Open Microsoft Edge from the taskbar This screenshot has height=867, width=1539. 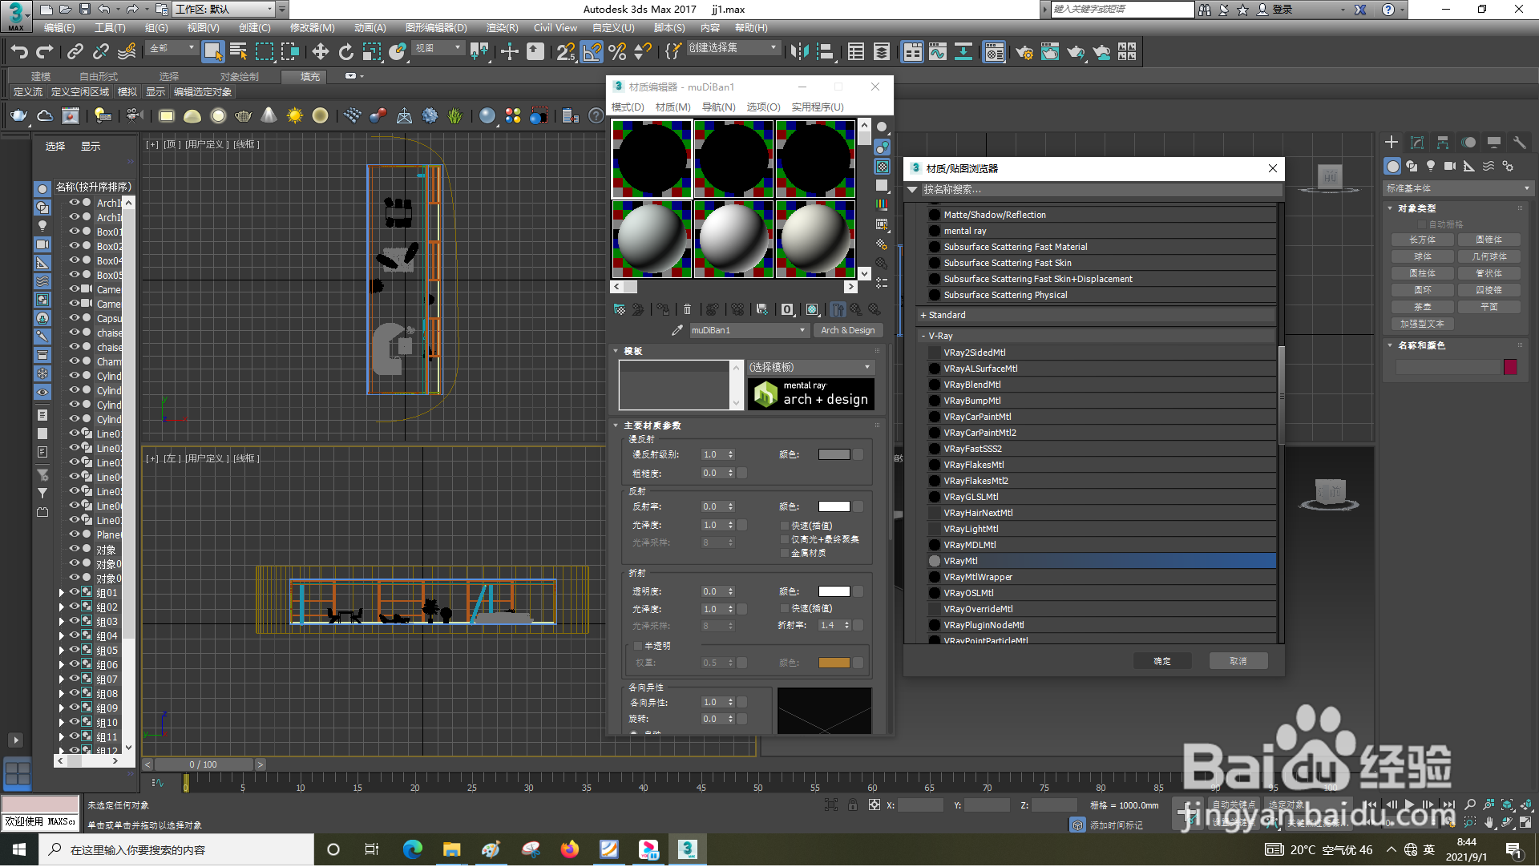413,850
